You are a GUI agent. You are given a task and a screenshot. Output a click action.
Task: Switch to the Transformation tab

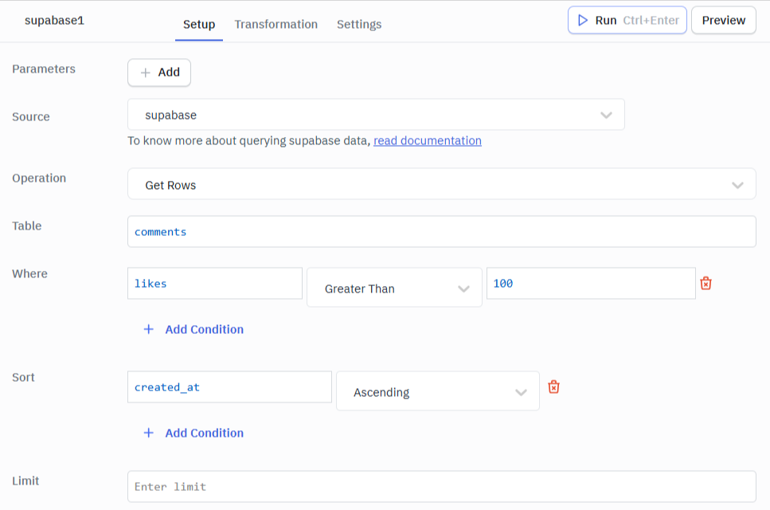[x=276, y=25]
